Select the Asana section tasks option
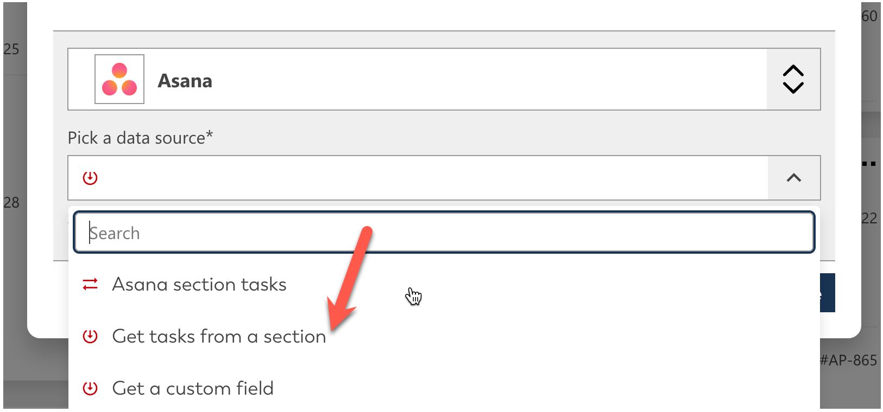883x412 pixels. click(199, 284)
